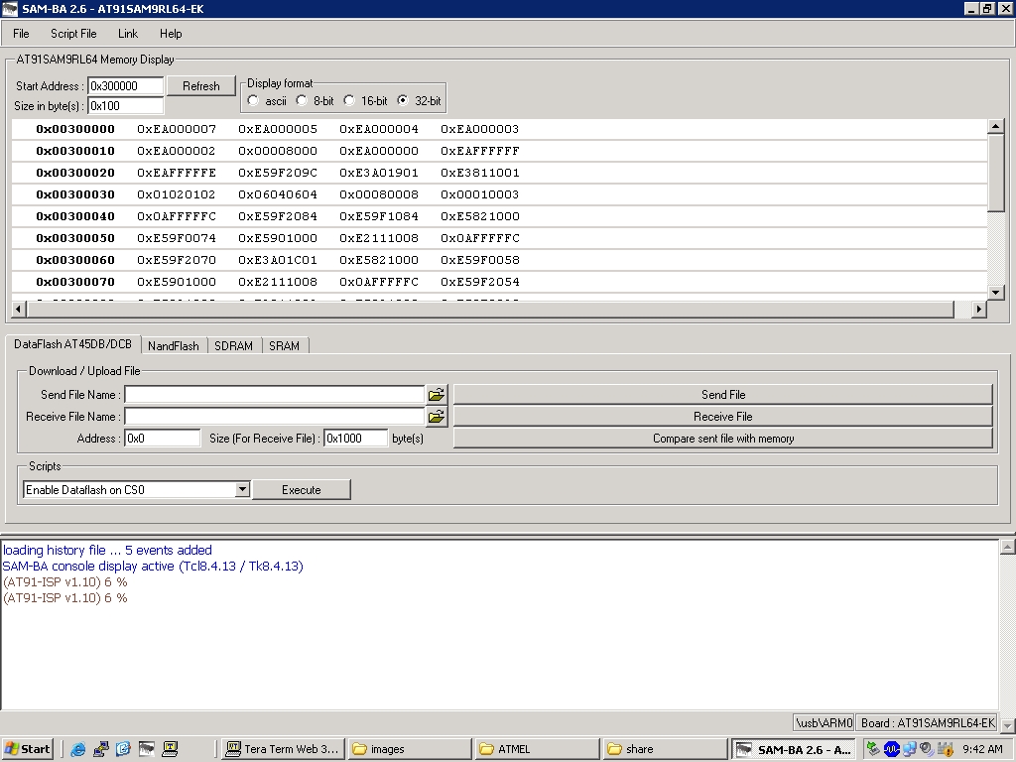Click the Receive File Name browse folder icon
This screenshot has height=762, width=1016.
click(x=436, y=417)
